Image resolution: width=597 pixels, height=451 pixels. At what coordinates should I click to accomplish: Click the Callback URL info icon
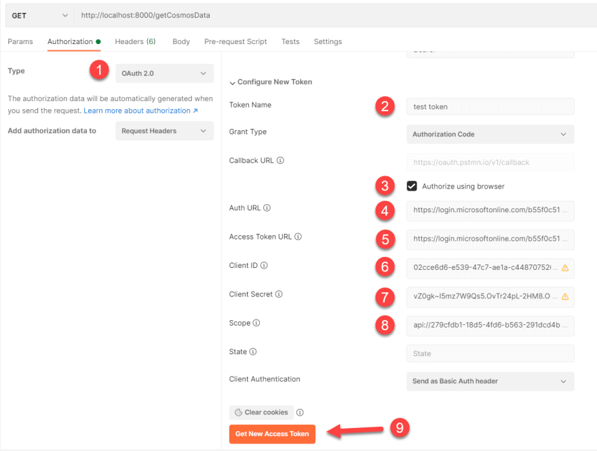pyautogui.click(x=280, y=161)
